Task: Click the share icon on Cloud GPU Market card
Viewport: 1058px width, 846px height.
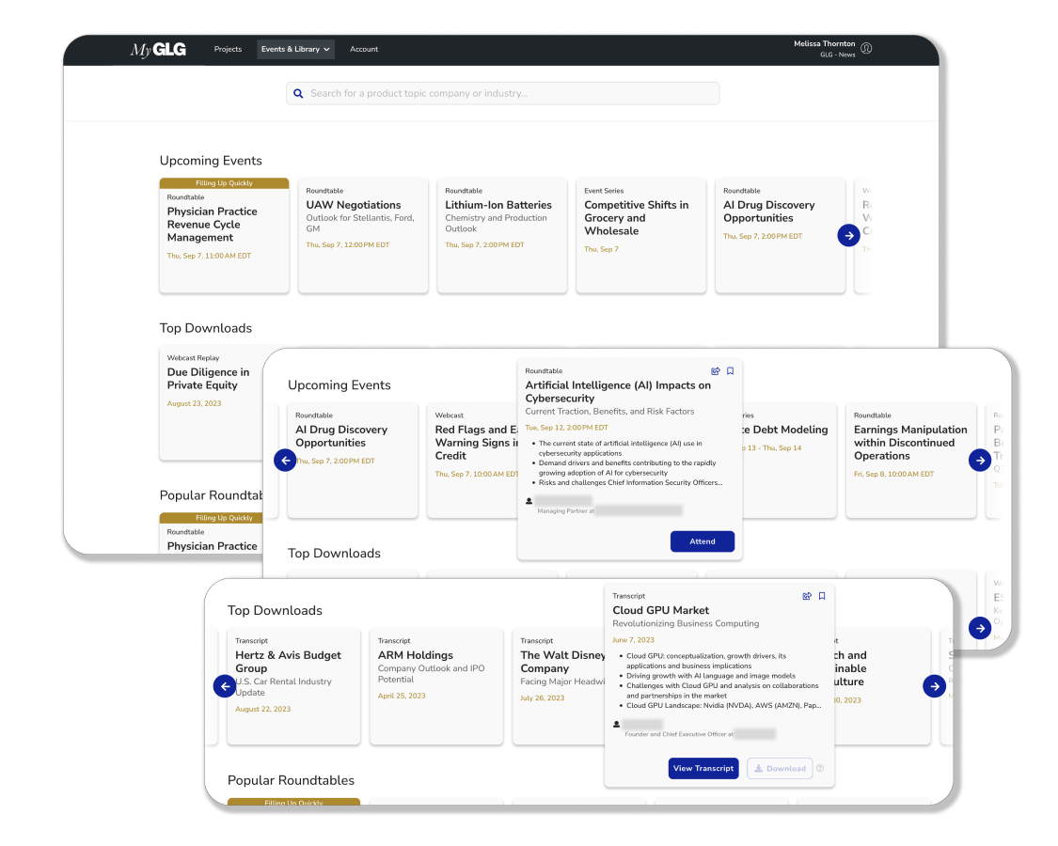Action: (807, 596)
